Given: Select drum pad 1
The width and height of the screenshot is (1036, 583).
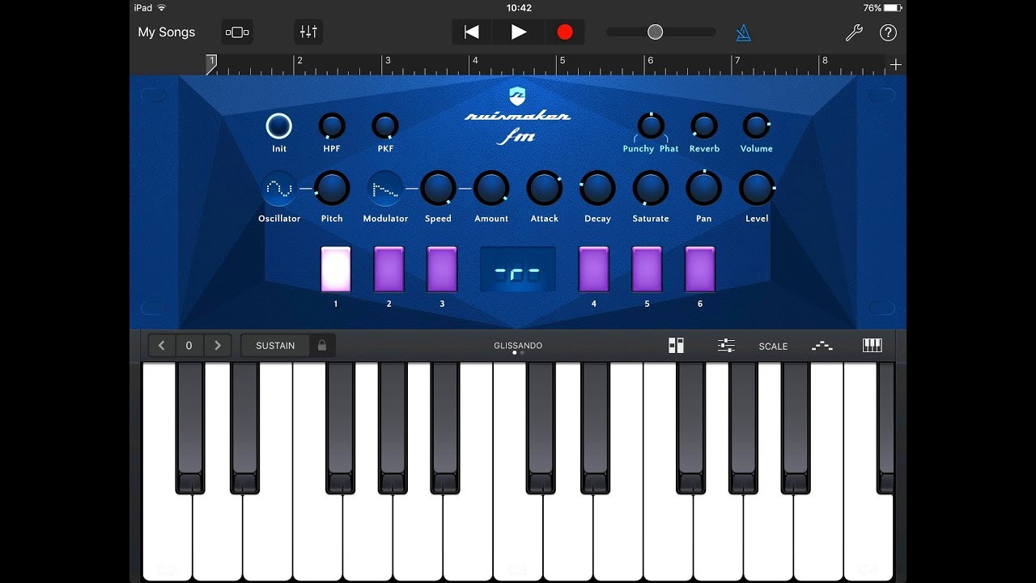Looking at the screenshot, I should click(x=336, y=270).
